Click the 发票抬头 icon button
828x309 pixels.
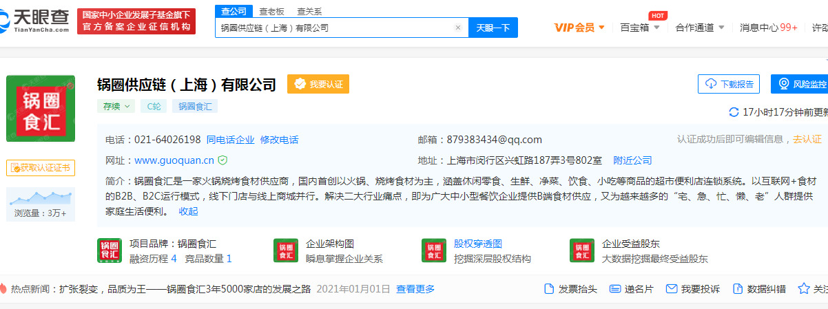(x=570, y=289)
